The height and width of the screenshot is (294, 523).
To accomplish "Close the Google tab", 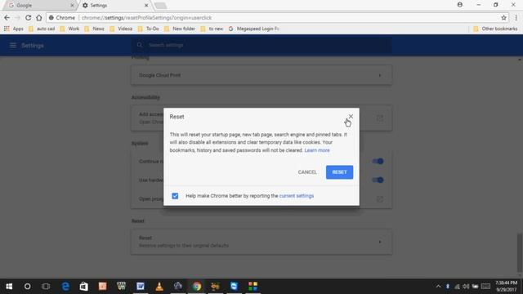I will tap(72, 6).
